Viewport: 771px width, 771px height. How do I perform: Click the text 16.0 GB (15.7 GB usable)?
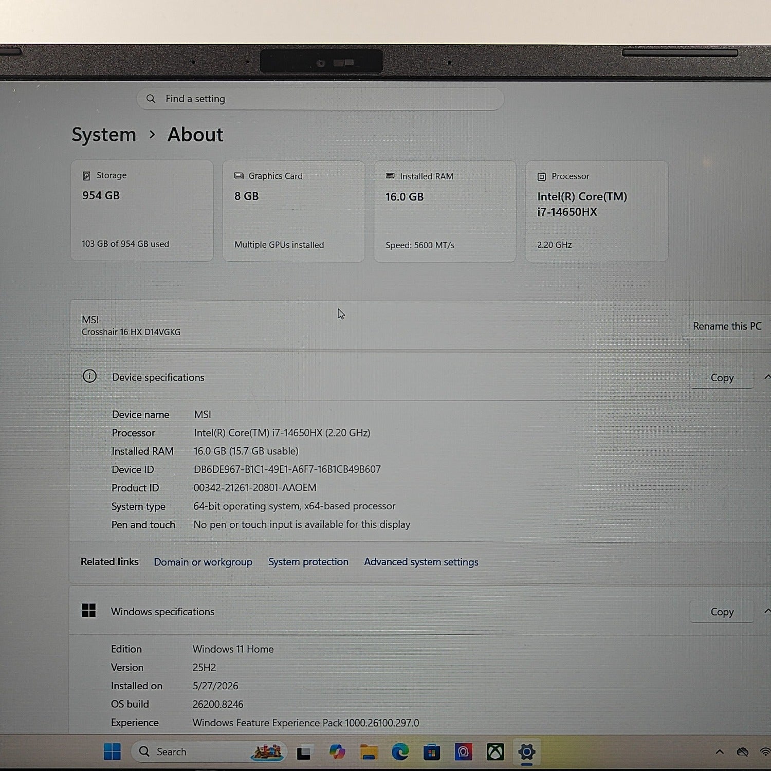click(246, 451)
